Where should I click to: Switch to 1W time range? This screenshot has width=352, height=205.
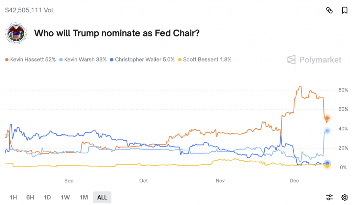pos(65,197)
